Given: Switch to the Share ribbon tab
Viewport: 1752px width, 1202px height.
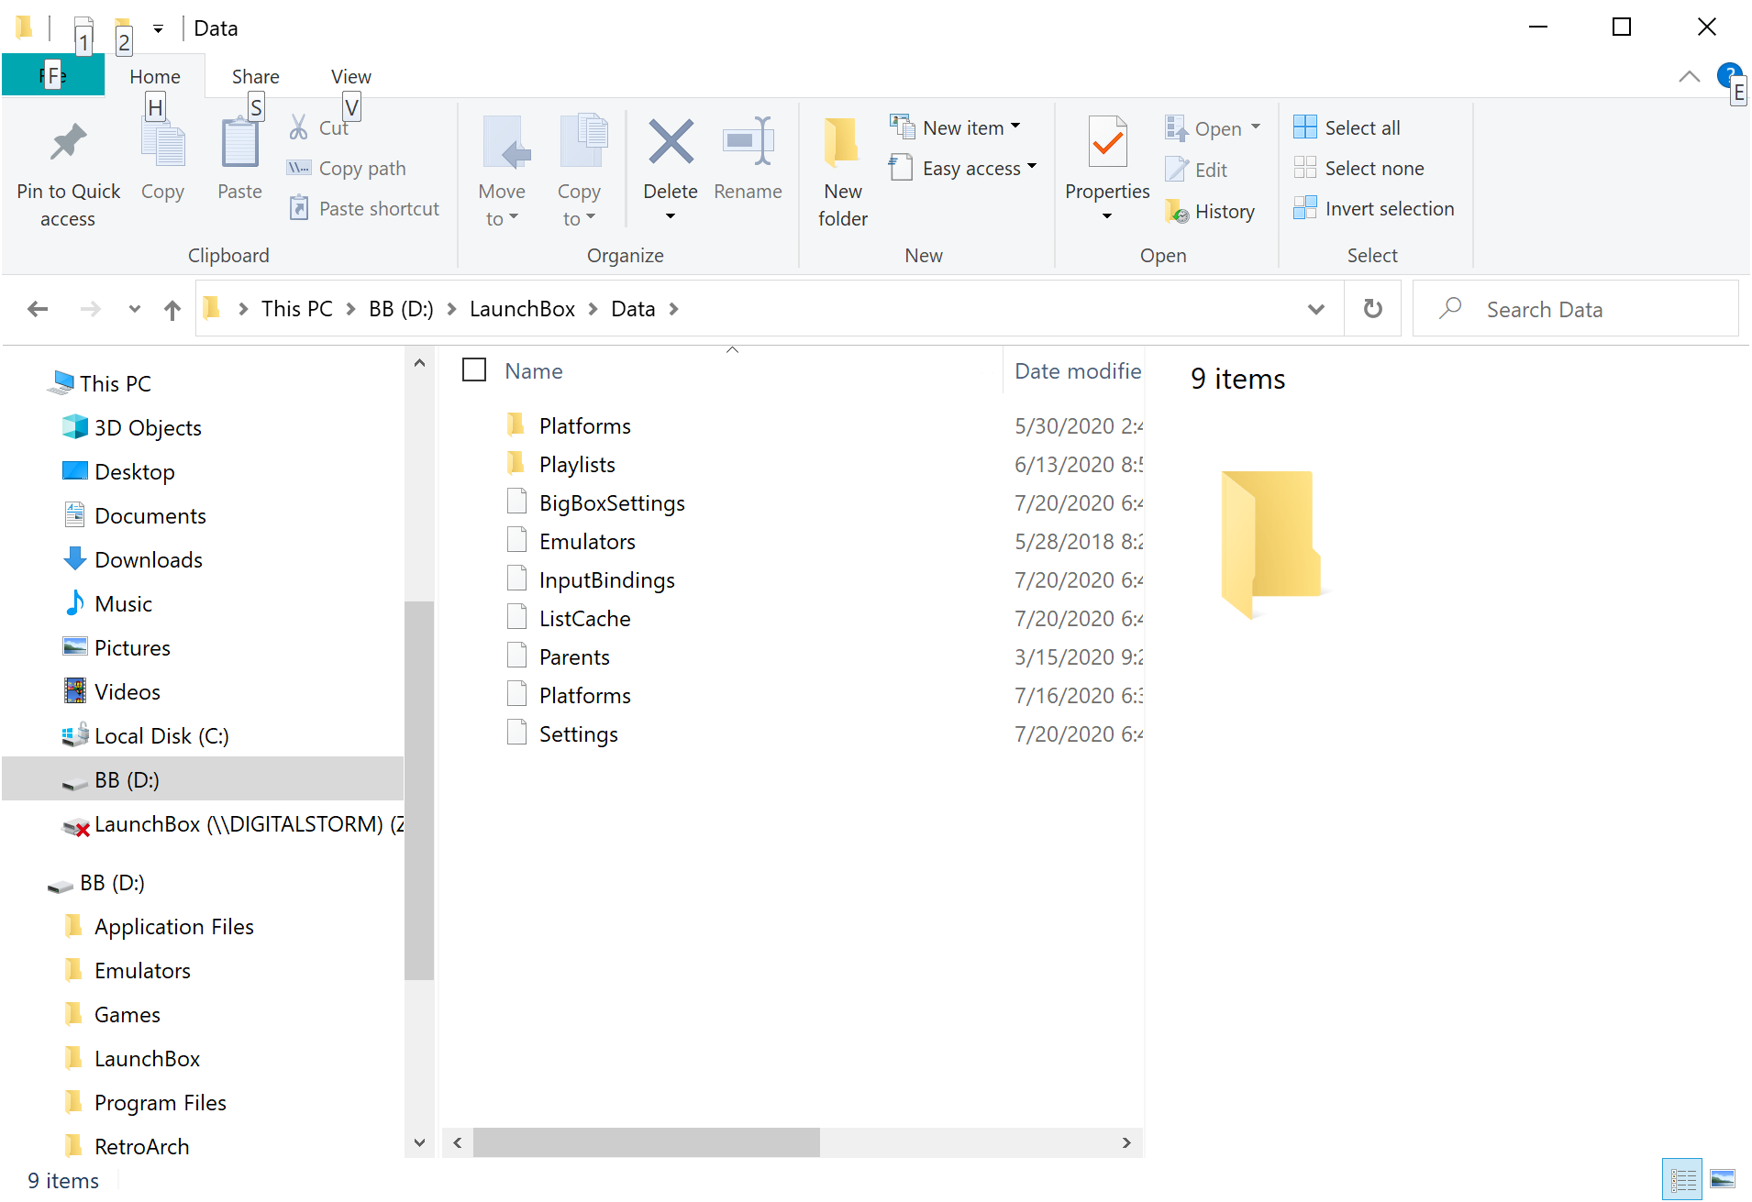Looking at the screenshot, I should pyautogui.click(x=255, y=77).
